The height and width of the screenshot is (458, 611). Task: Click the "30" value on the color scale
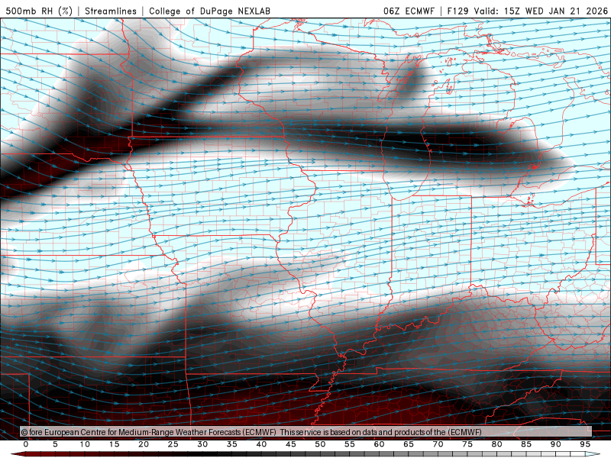pyautogui.click(x=202, y=444)
